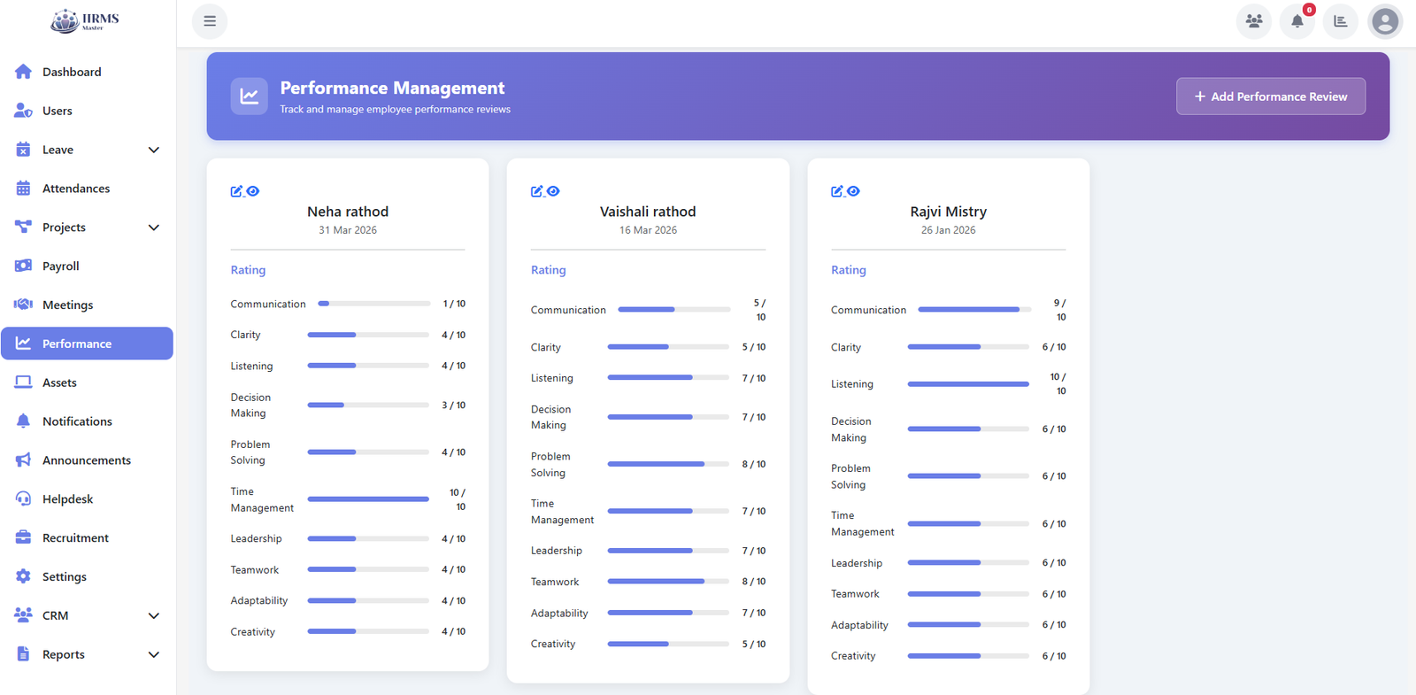Open the team members icon in header
Image resolution: width=1416 pixels, height=695 pixels.
pos(1254,21)
